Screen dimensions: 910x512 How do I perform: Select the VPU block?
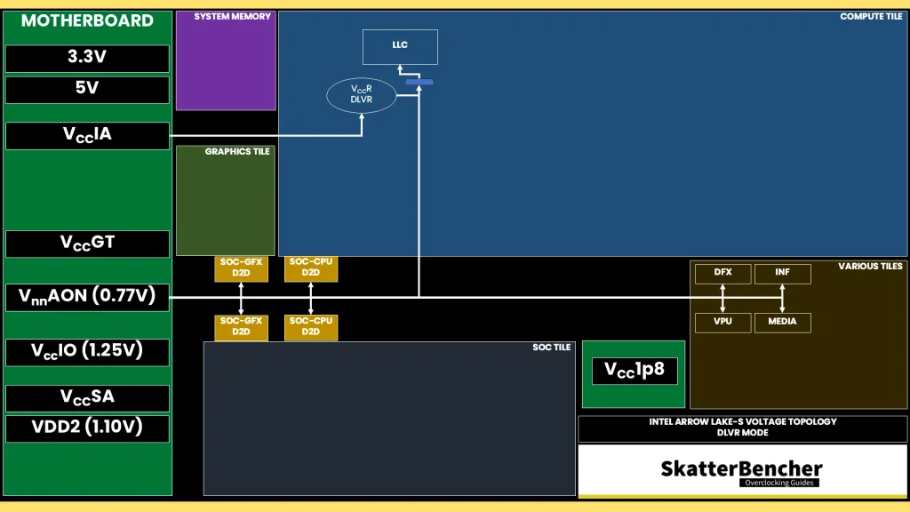tap(722, 323)
